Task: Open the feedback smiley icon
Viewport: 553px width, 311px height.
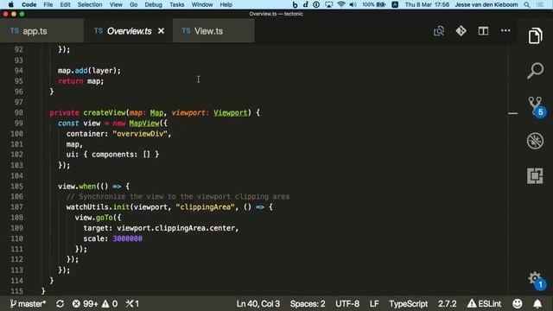Action: [517, 303]
